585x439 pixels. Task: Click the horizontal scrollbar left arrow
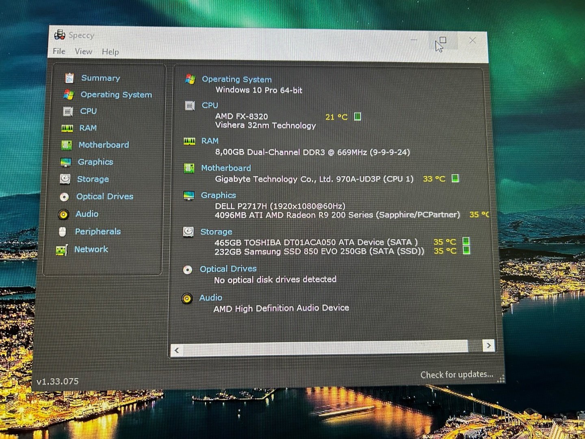pyautogui.click(x=177, y=350)
